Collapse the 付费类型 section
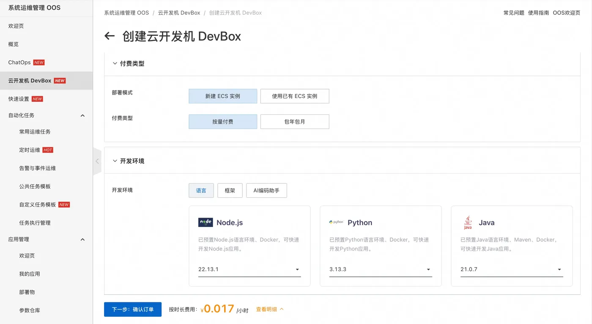Screen dimensions: 592x324 [115, 64]
